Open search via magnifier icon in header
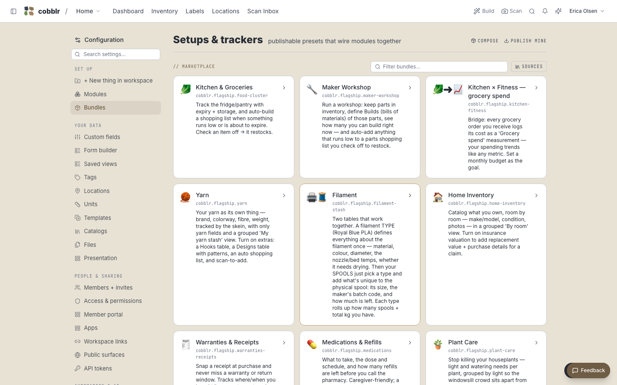Screen dimensions: 617x385 click(x=532, y=11)
